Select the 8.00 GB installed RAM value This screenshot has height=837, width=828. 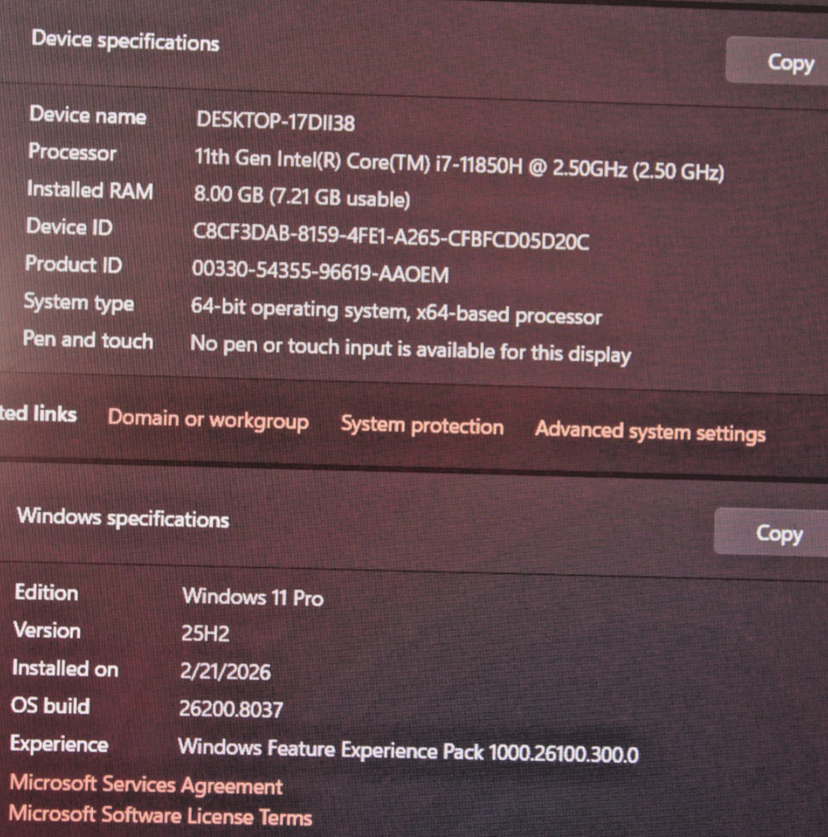coord(302,197)
